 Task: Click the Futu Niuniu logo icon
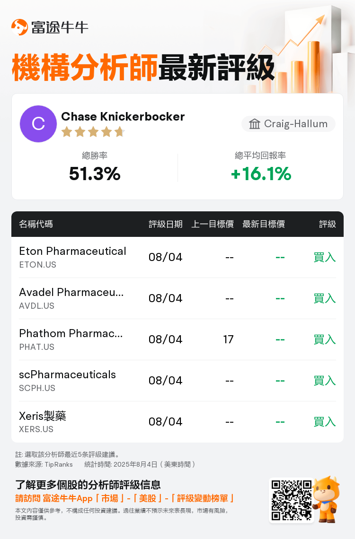tap(20, 27)
